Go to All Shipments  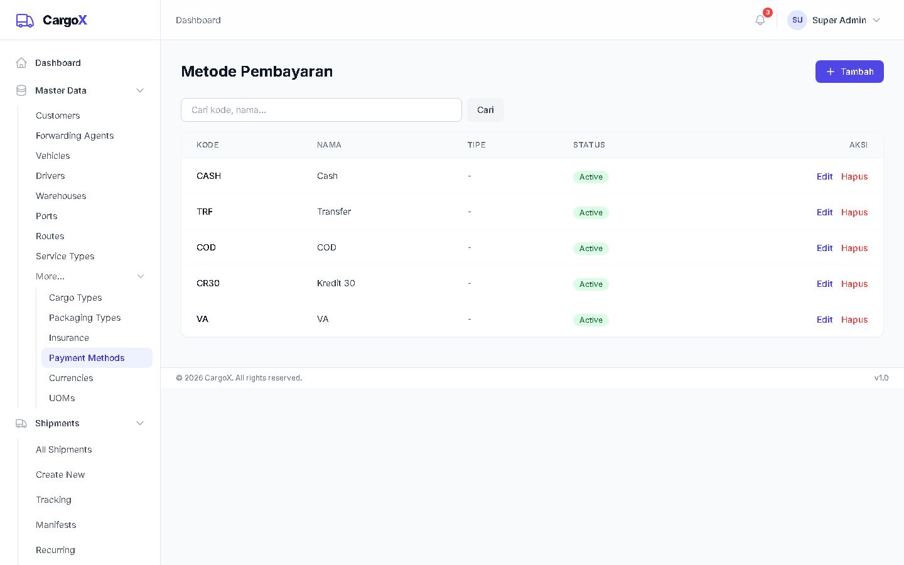pyautogui.click(x=64, y=449)
